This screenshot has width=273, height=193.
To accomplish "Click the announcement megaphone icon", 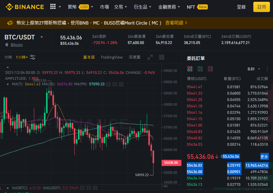I will tap(10, 23).
